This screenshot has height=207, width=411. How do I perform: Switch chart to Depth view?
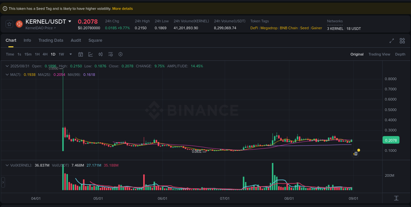[400, 54]
